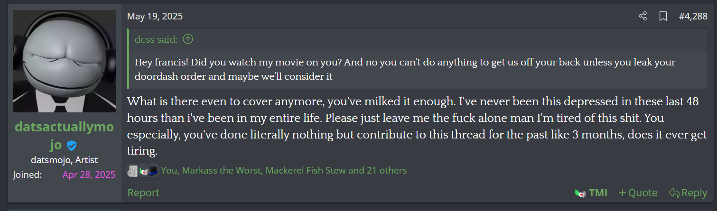Click the megaphone reaction icon in the reaction summary
The image size is (717, 211).
pyautogui.click(x=143, y=170)
